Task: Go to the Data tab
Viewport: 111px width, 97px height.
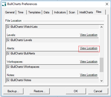Action: coord(47,12)
